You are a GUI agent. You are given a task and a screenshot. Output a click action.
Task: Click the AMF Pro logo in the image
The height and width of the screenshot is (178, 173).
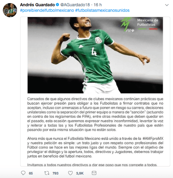(x=127, y=25)
